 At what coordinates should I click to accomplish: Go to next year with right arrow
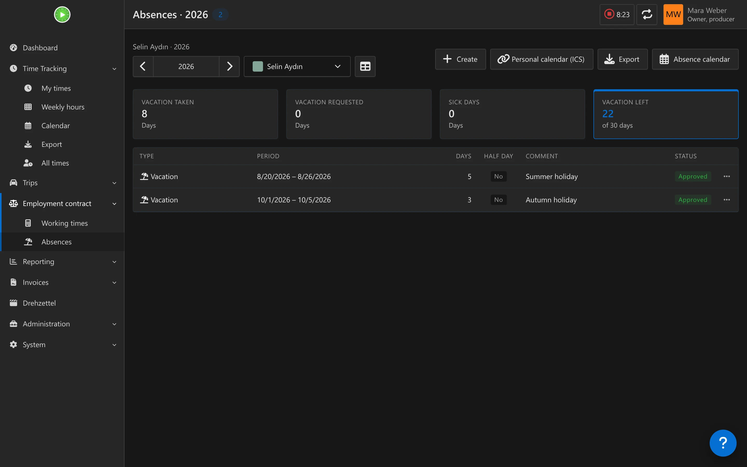pyautogui.click(x=229, y=66)
